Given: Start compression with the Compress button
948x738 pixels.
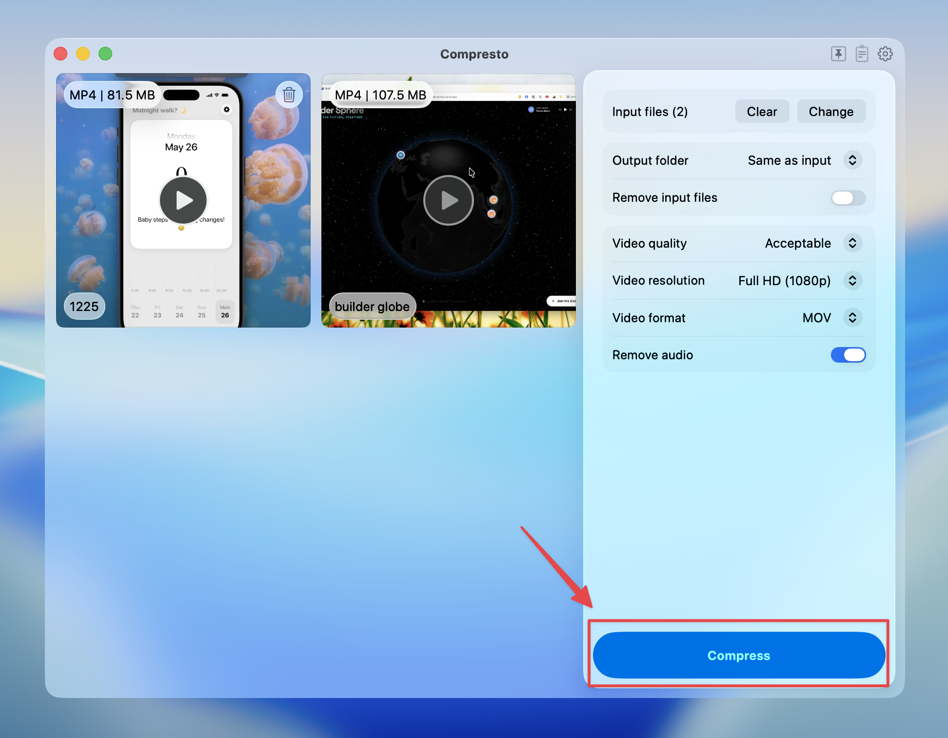Looking at the screenshot, I should click(738, 655).
